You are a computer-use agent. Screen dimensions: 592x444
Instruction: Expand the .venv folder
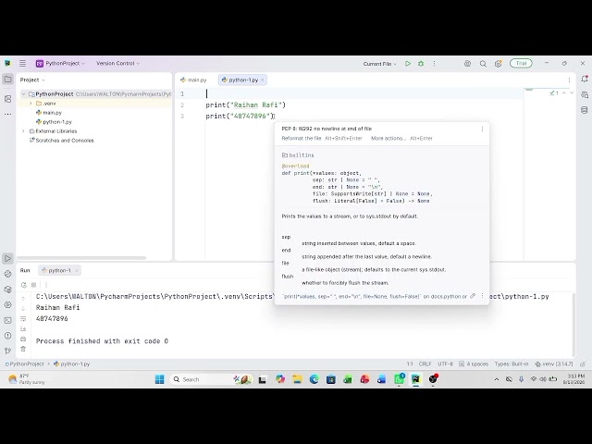[31, 104]
